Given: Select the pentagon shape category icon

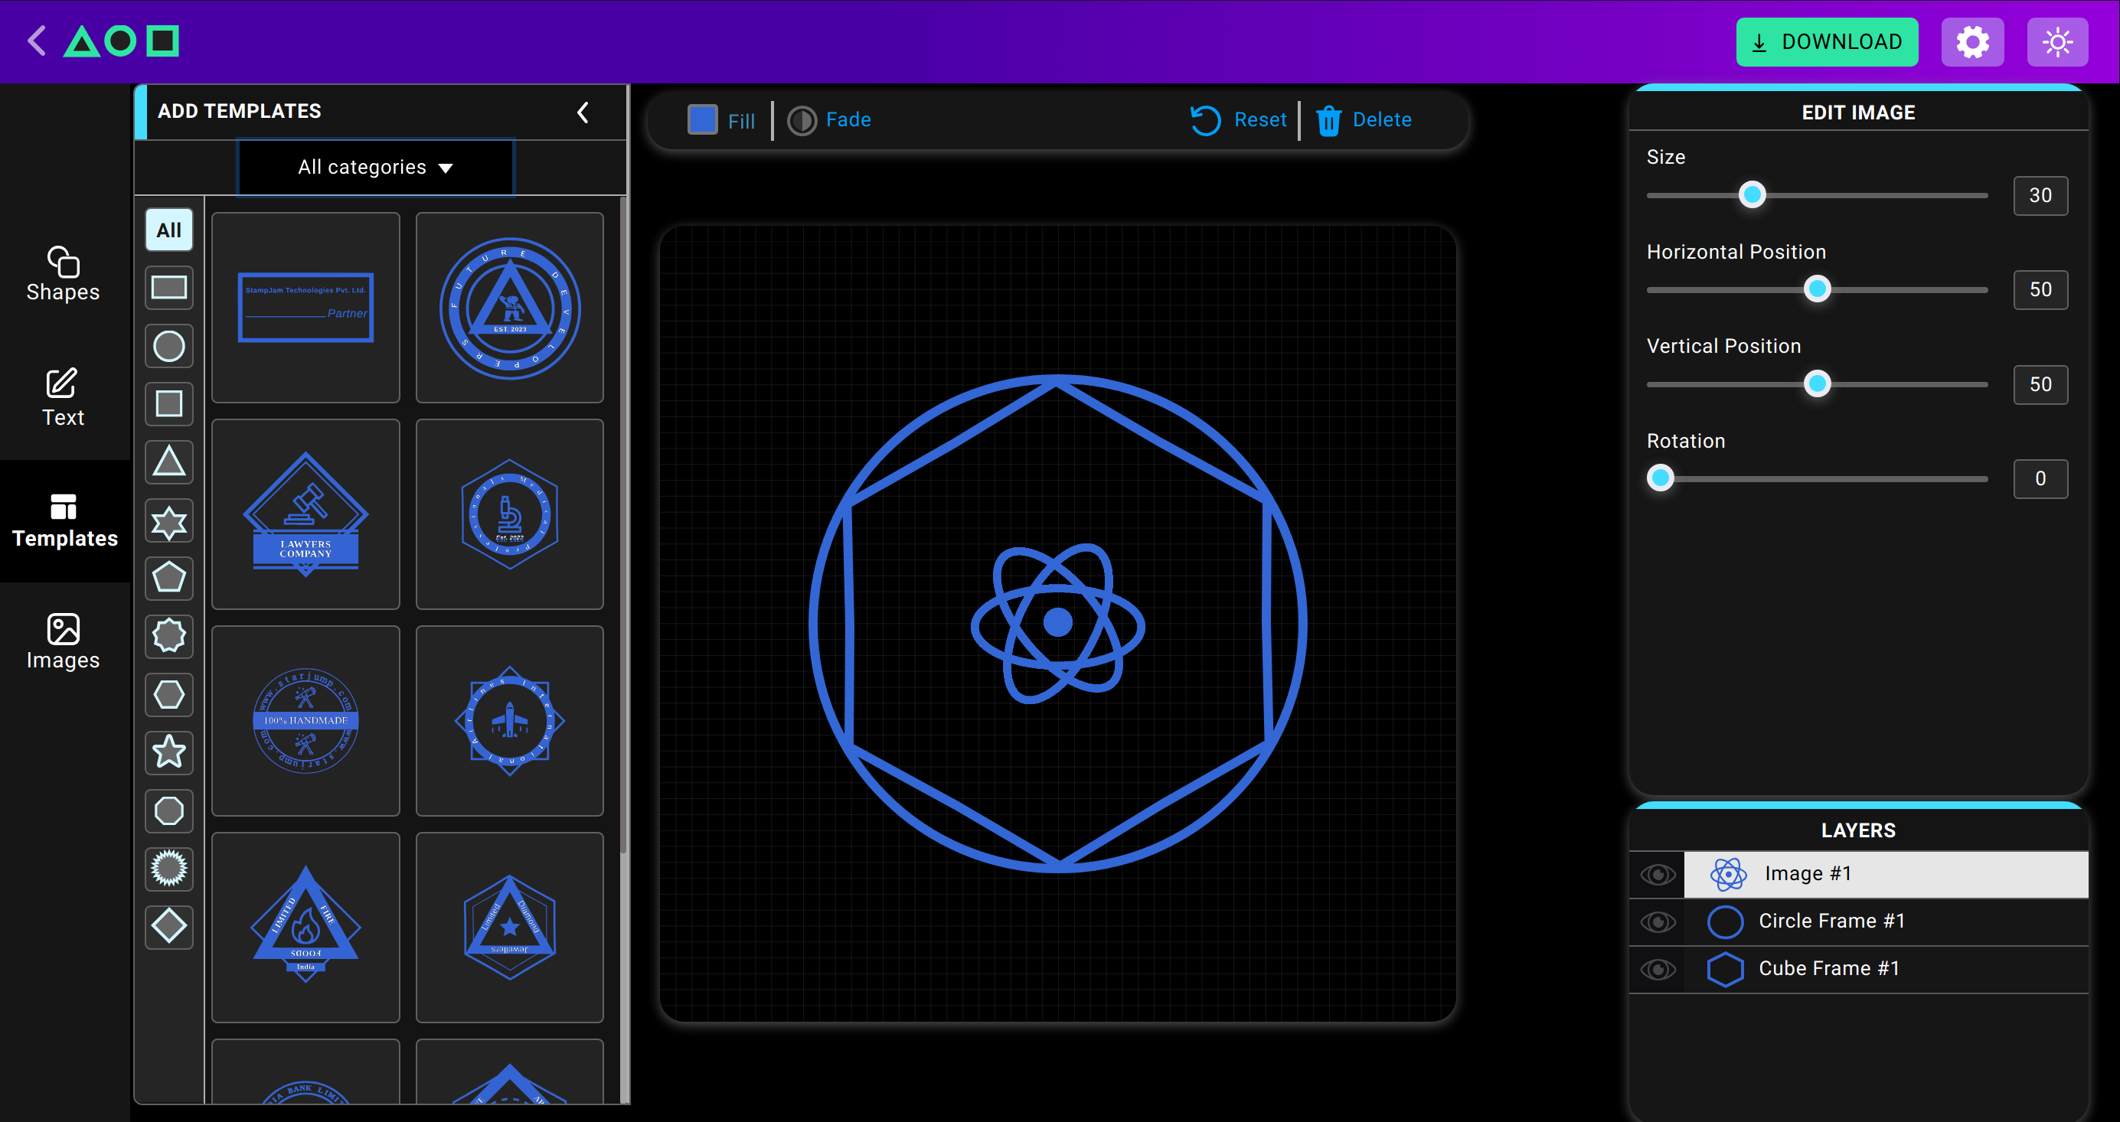Looking at the screenshot, I should (x=168, y=577).
